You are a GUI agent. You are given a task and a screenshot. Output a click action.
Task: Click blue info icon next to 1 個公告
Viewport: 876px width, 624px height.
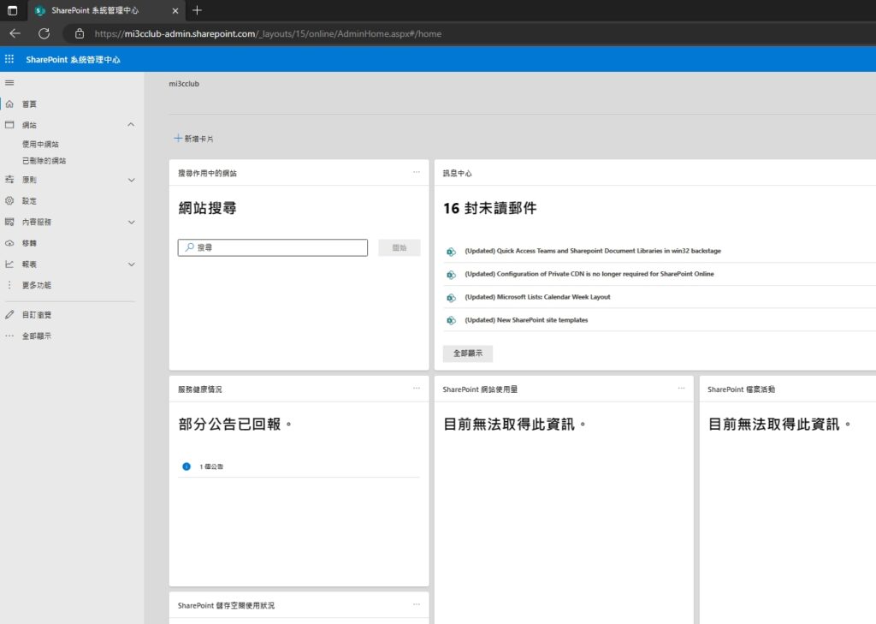point(186,467)
